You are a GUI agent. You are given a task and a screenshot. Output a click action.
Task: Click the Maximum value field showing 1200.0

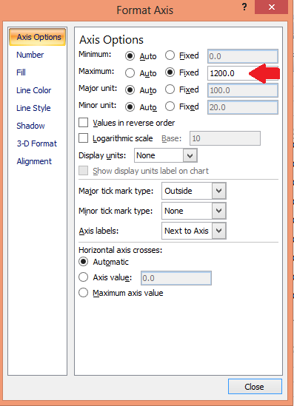pyautogui.click(x=243, y=73)
